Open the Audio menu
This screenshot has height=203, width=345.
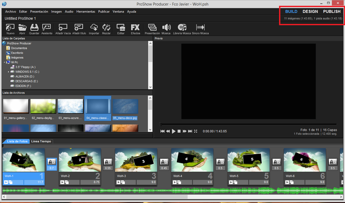tap(69, 12)
